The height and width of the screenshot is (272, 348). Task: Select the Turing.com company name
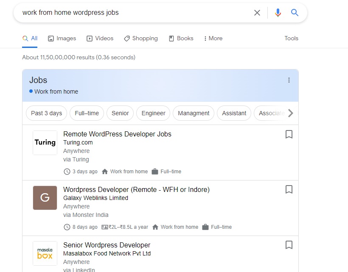(x=78, y=142)
